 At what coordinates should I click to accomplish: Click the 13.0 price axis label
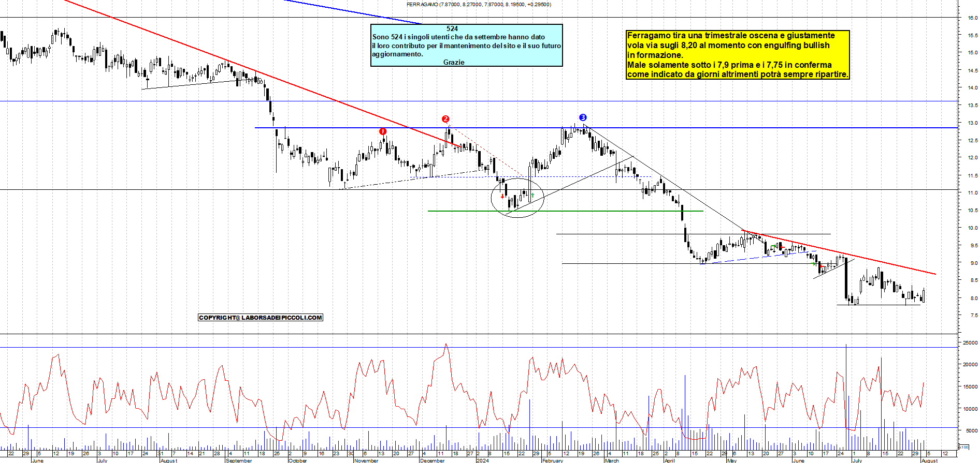(x=972, y=123)
